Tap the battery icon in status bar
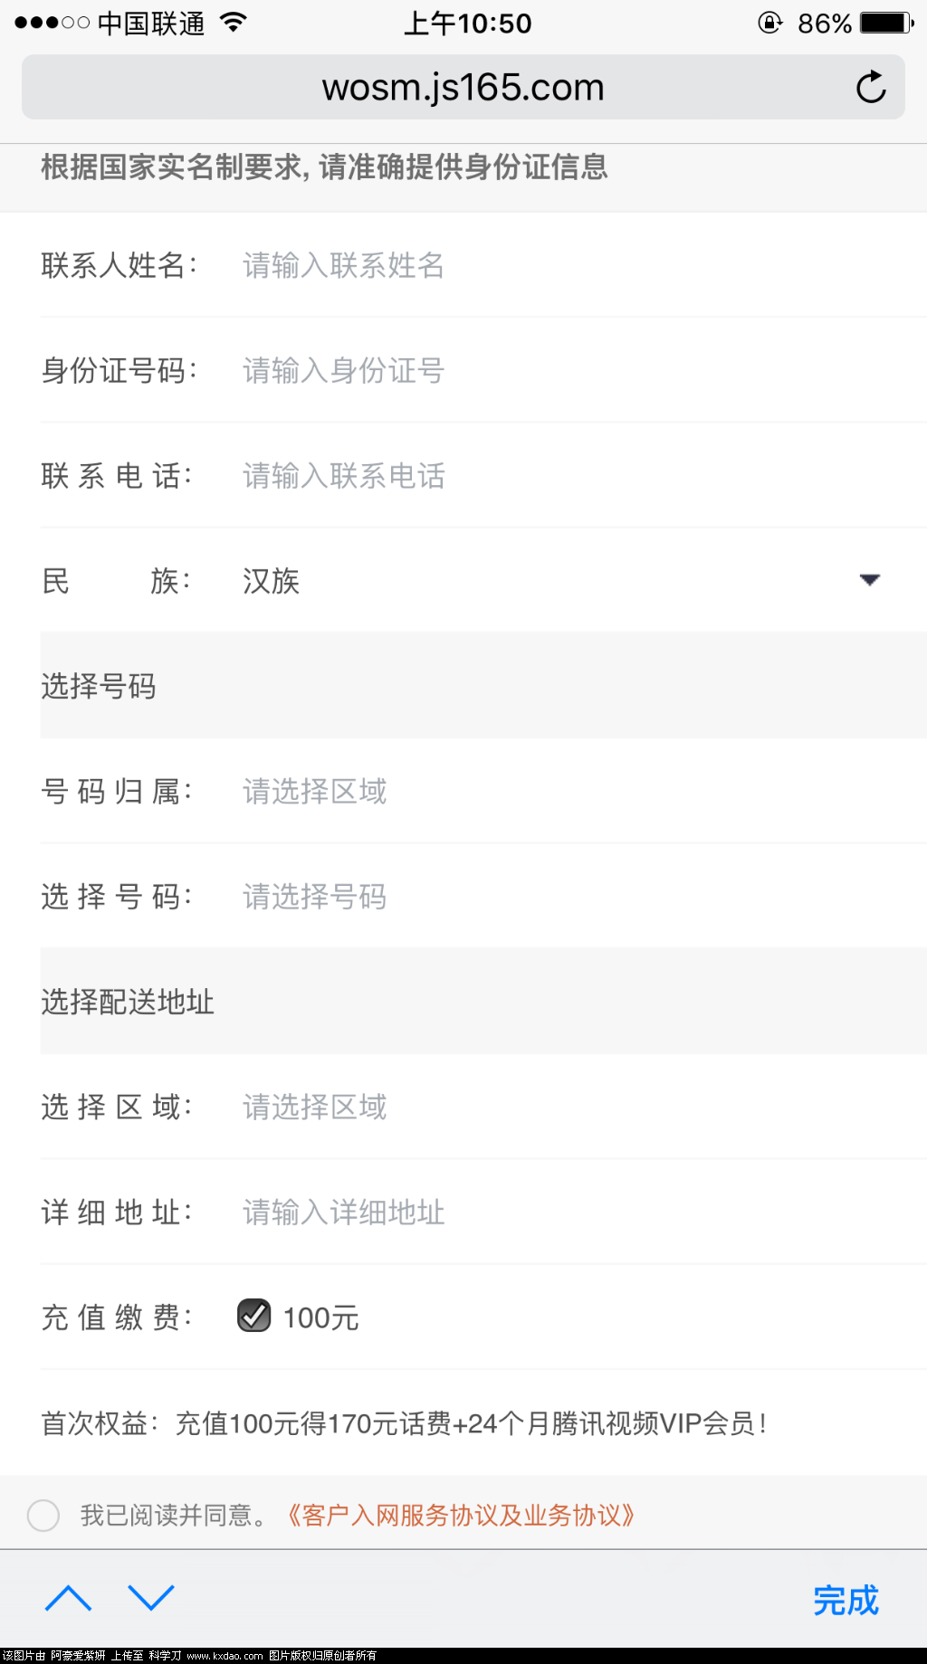The image size is (927, 1664). 887,24
